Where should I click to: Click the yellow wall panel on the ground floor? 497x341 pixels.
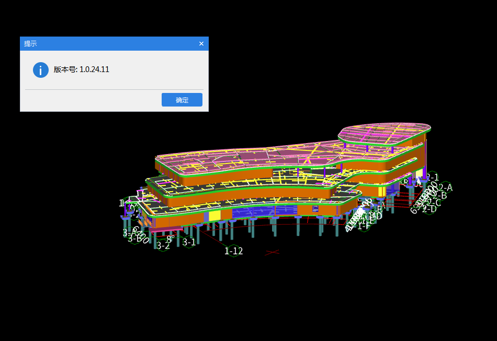point(214,216)
